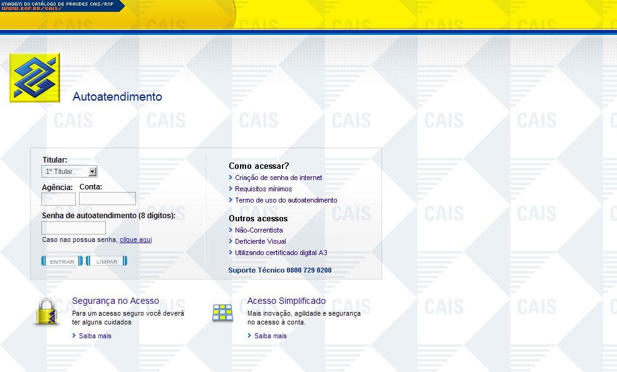Open 'Criação de senha de internet' link

coord(278,178)
